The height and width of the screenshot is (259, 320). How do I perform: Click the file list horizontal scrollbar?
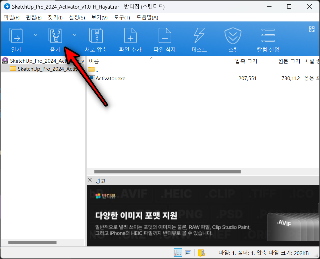point(167,172)
